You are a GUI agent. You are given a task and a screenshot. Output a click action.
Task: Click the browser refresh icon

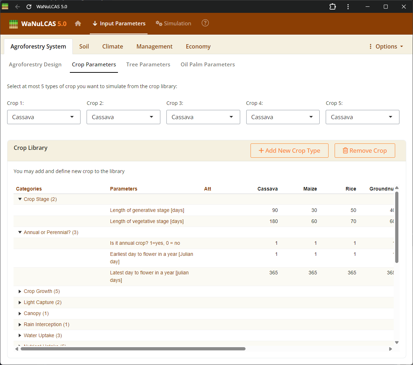29,6
